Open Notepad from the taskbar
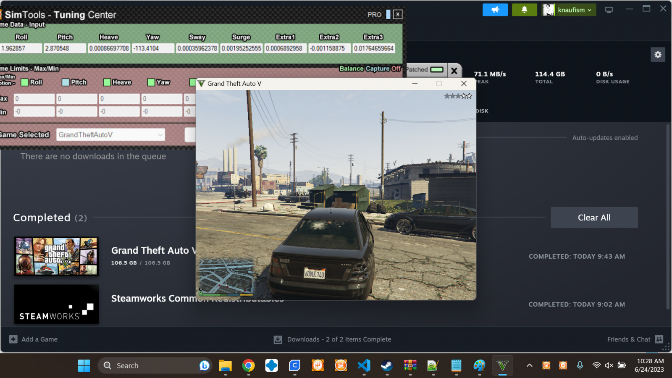The height and width of the screenshot is (378, 672). coord(456,365)
